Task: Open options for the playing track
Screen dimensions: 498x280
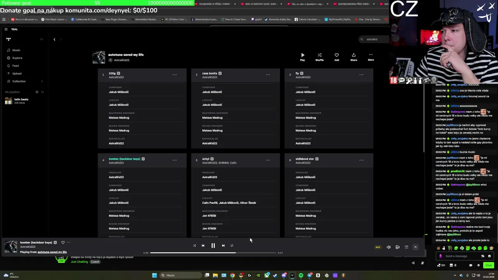Action: pos(68,242)
